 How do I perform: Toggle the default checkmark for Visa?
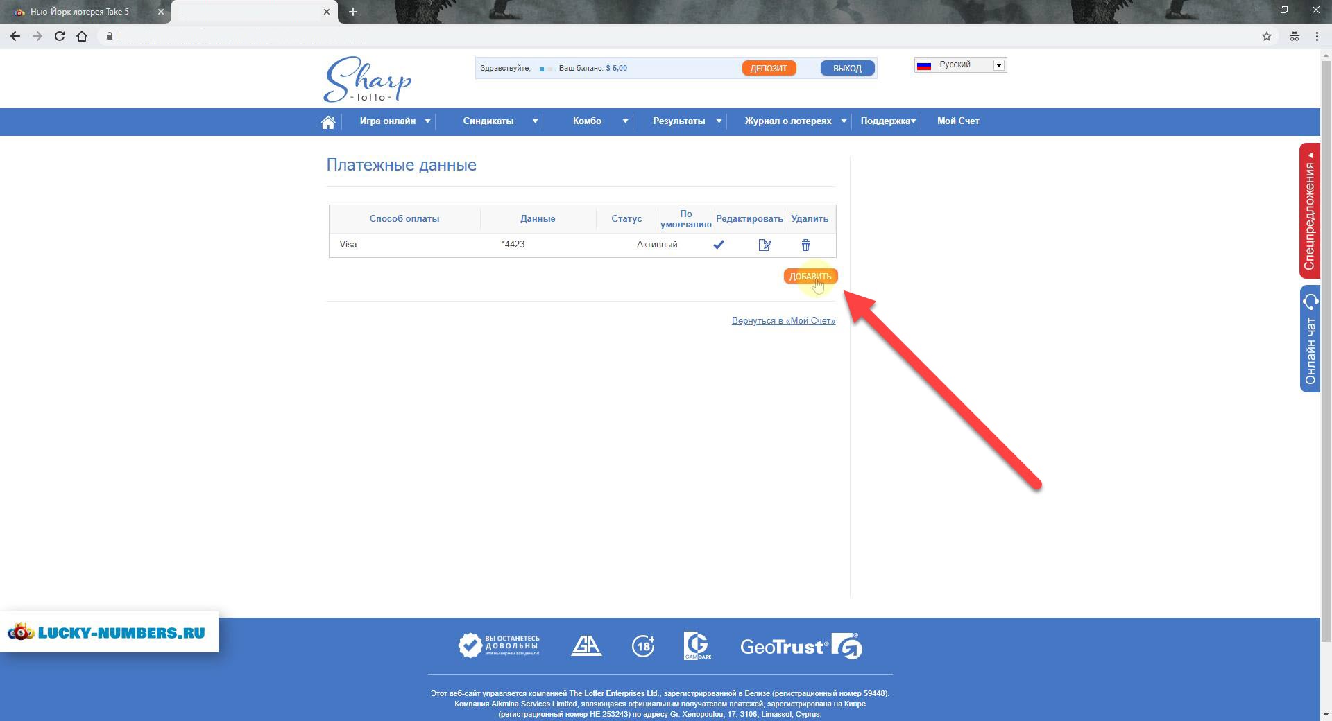pyautogui.click(x=719, y=245)
